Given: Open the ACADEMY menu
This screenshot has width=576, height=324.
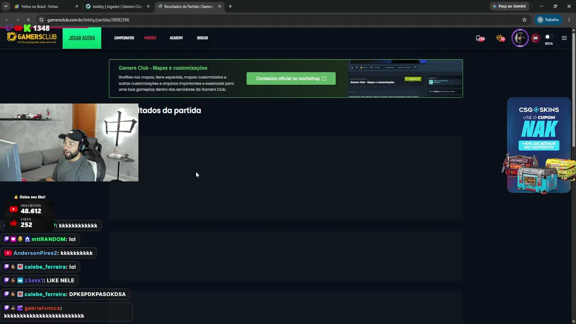Looking at the screenshot, I should pos(176,38).
